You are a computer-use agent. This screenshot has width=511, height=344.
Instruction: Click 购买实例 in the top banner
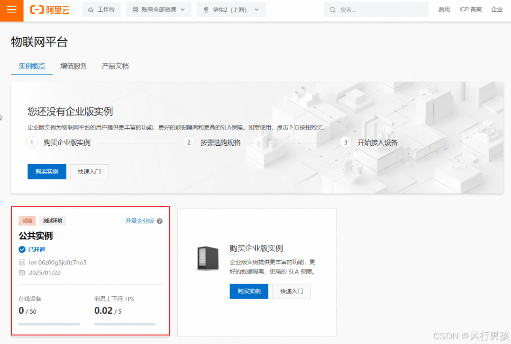47,171
